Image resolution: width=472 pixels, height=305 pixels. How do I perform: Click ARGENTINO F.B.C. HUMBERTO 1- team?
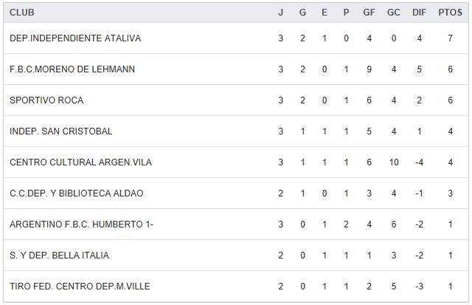[81, 225]
